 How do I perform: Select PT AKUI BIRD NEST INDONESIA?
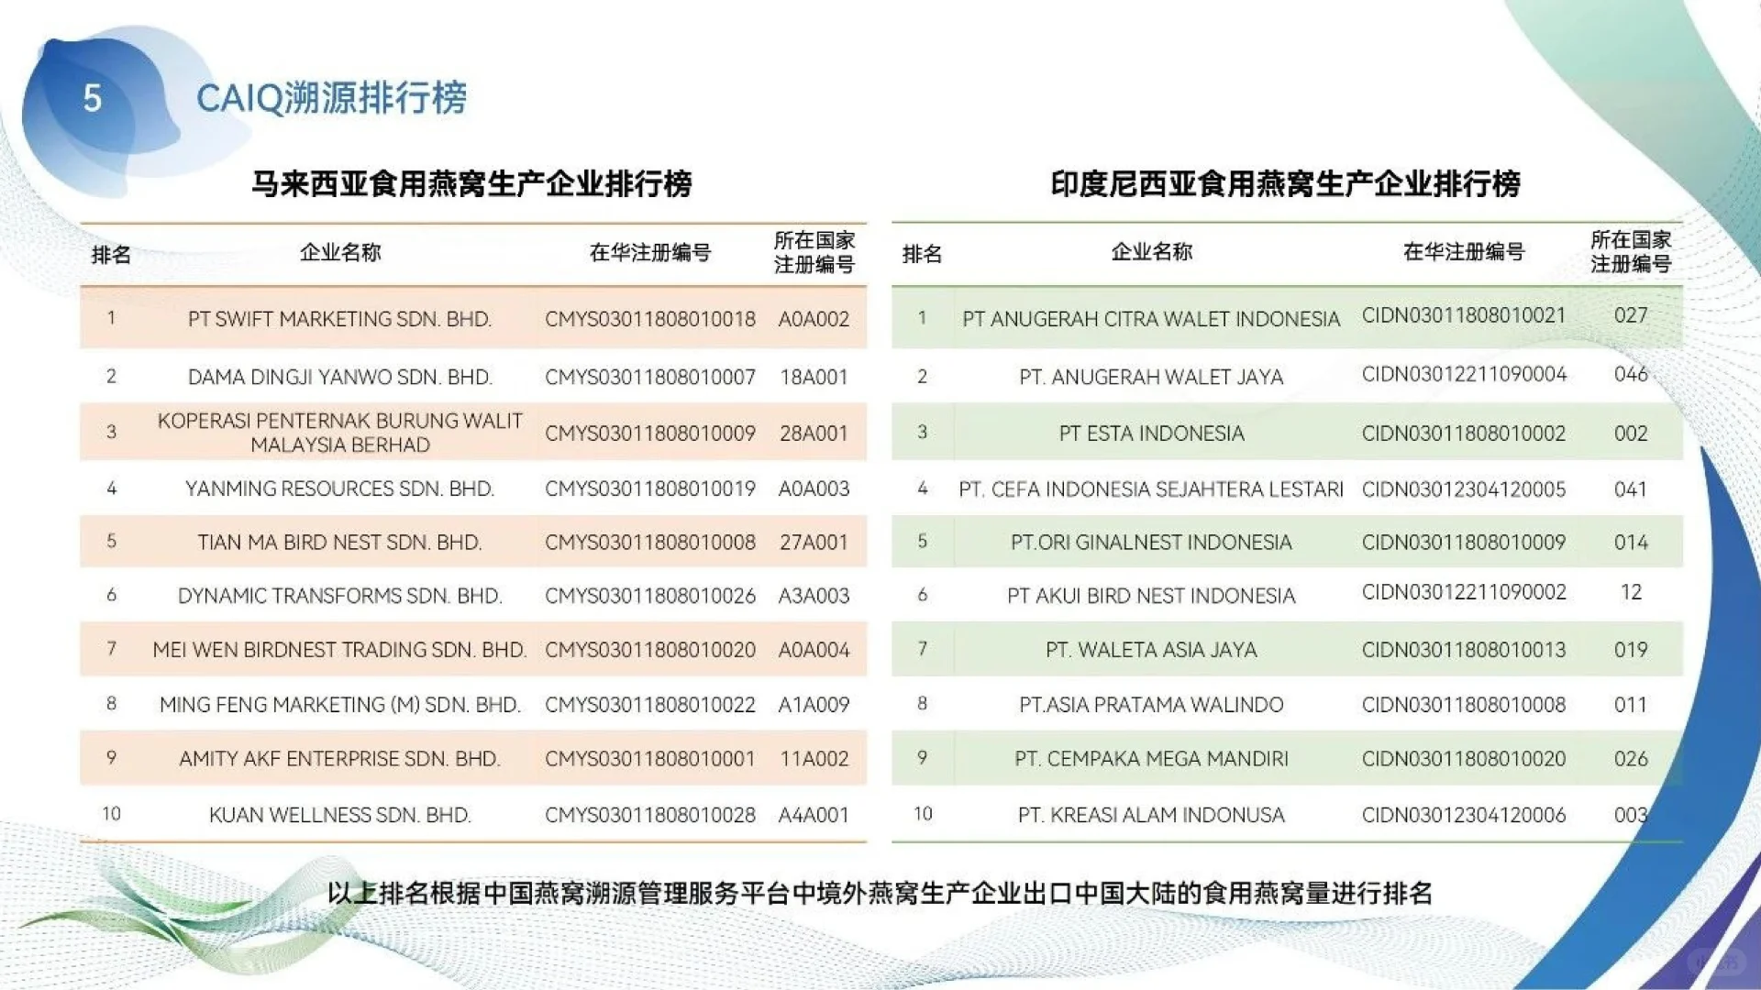[1151, 596]
